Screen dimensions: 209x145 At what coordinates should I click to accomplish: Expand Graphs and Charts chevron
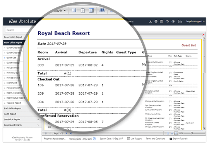point(38,125)
